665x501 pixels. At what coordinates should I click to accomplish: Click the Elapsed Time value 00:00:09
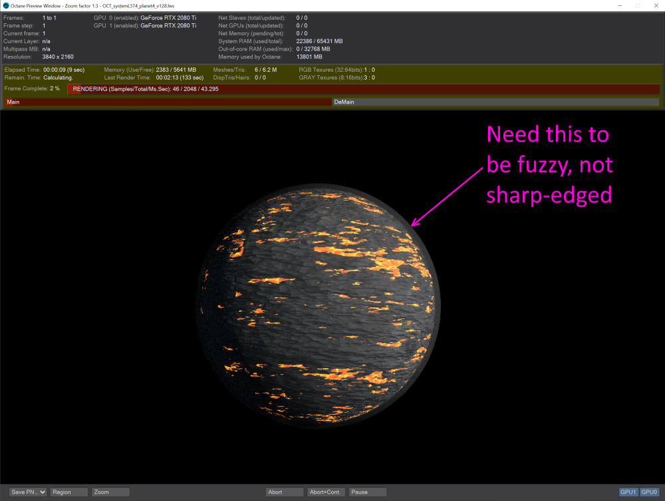[64, 70]
